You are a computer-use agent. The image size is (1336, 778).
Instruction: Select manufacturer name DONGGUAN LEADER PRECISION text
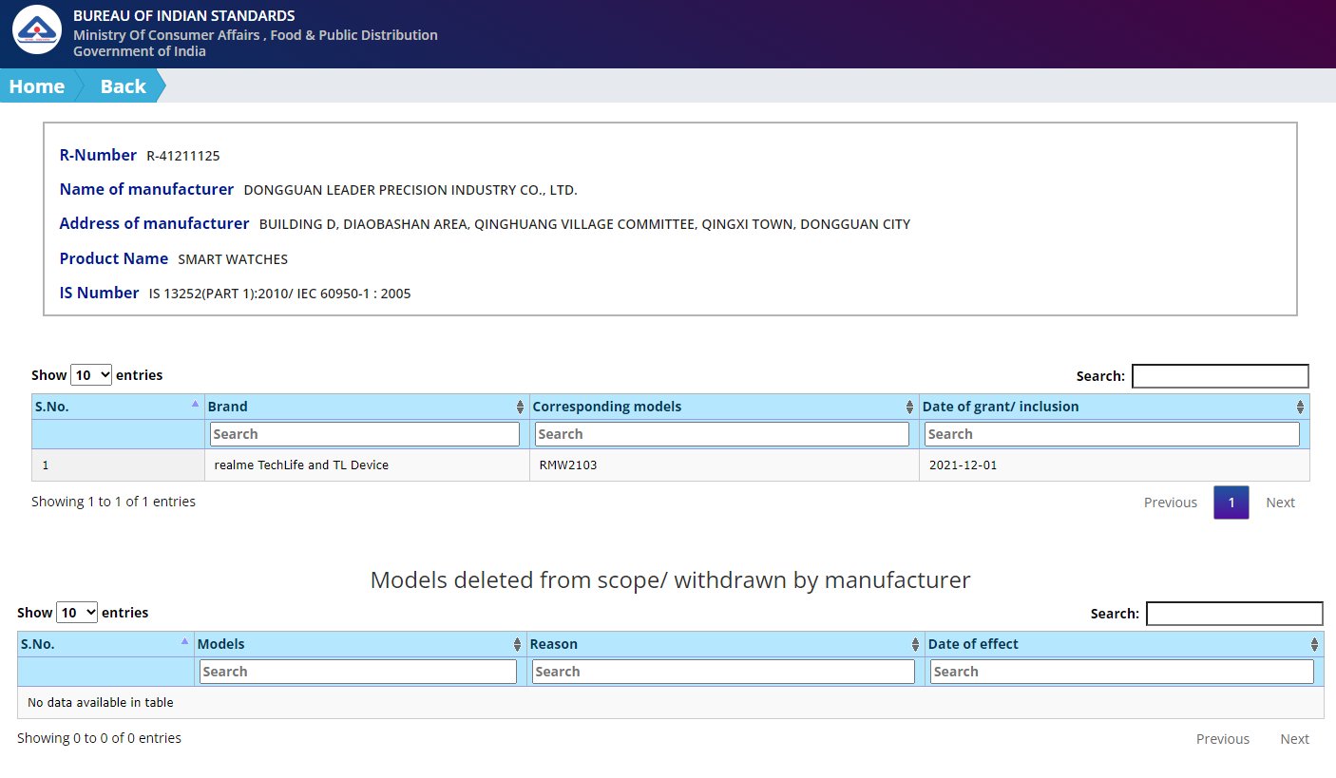410,190
